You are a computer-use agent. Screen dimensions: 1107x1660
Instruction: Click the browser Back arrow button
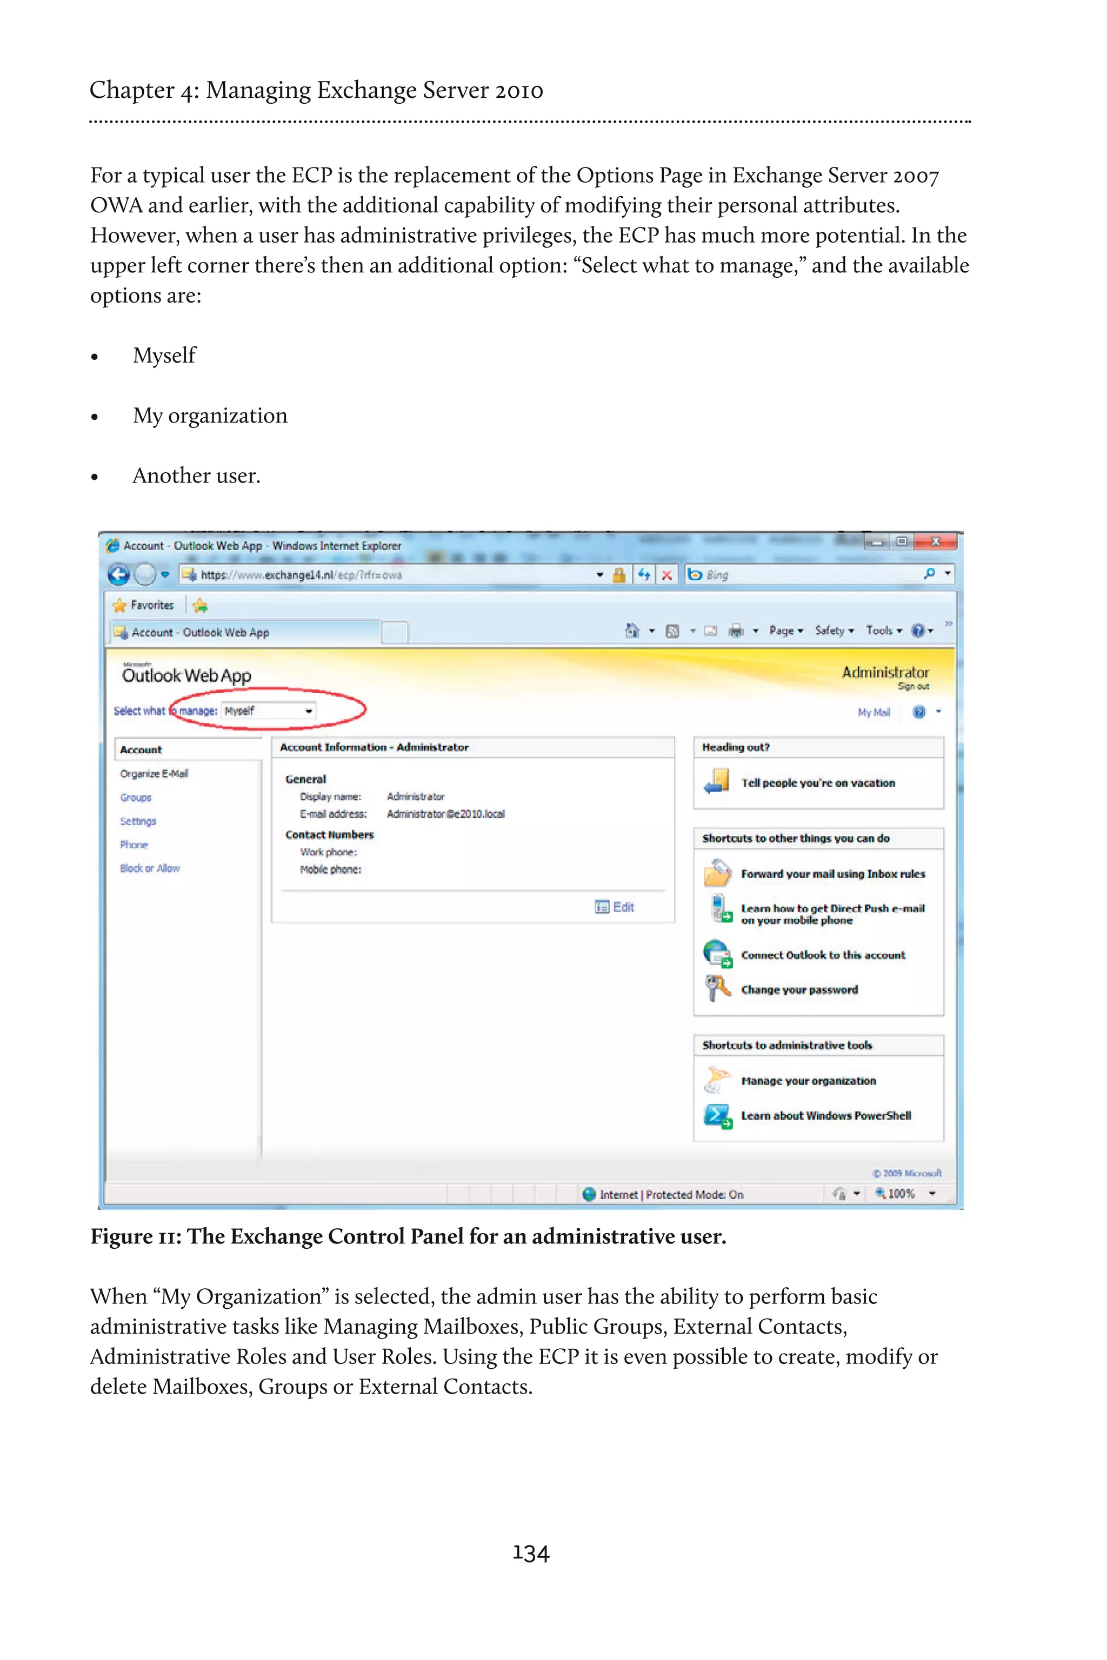click(x=118, y=574)
